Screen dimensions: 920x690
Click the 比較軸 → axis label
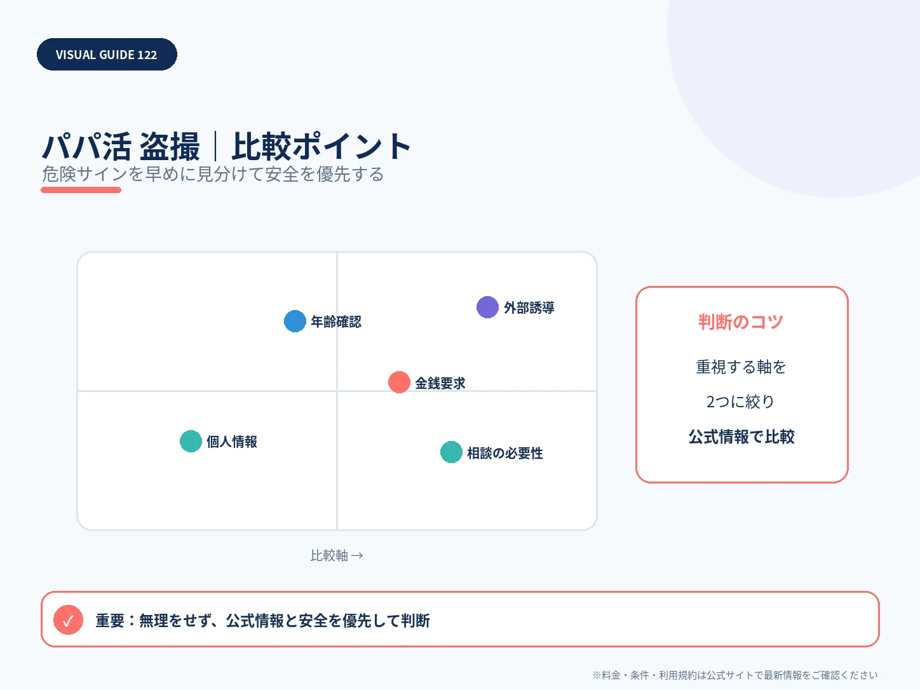(x=337, y=555)
